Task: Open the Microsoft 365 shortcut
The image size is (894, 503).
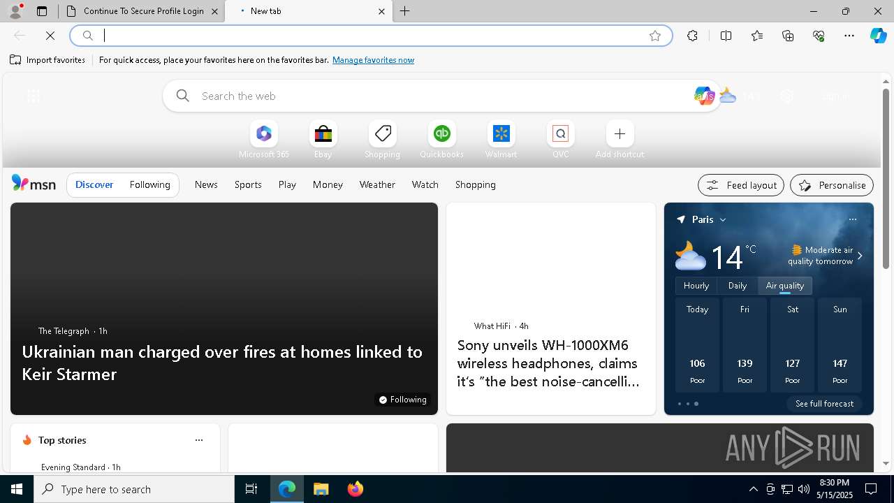Action: [x=264, y=140]
